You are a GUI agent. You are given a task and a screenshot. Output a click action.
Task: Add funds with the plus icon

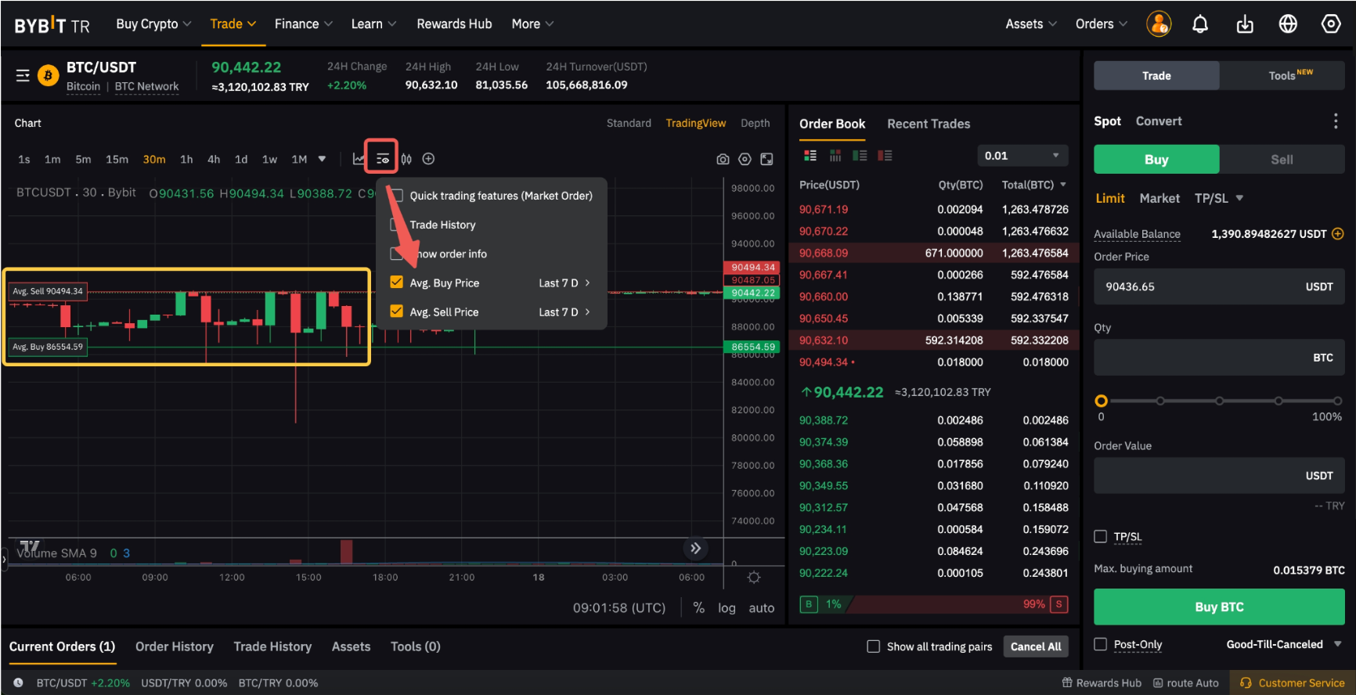click(1337, 233)
